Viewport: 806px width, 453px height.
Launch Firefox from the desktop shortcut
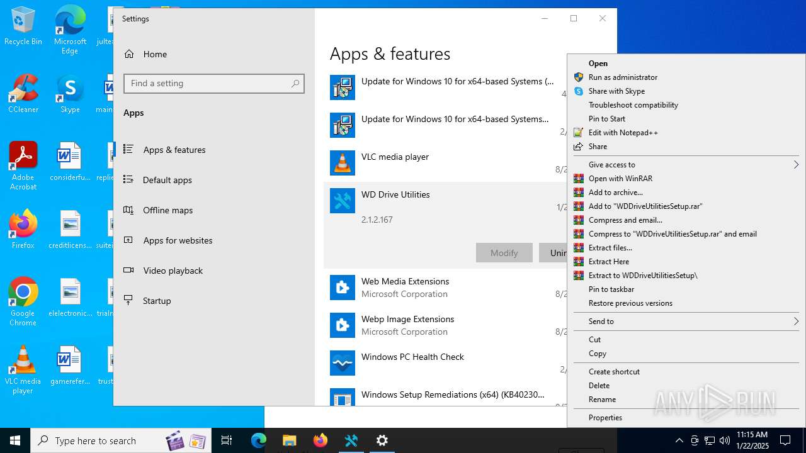[x=23, y=229]
